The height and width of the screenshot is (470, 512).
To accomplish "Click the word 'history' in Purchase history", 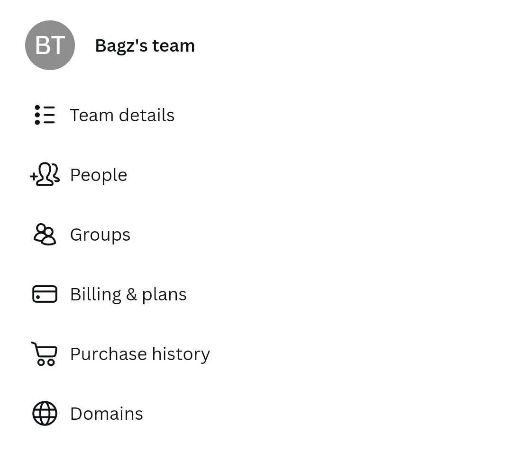I will pyautogui.click(x=181, y=354).
